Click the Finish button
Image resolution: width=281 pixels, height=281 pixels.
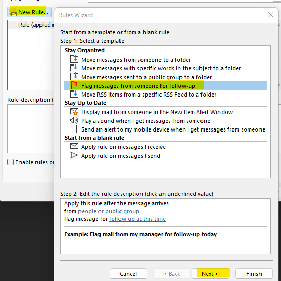click(x=254, y=274)
